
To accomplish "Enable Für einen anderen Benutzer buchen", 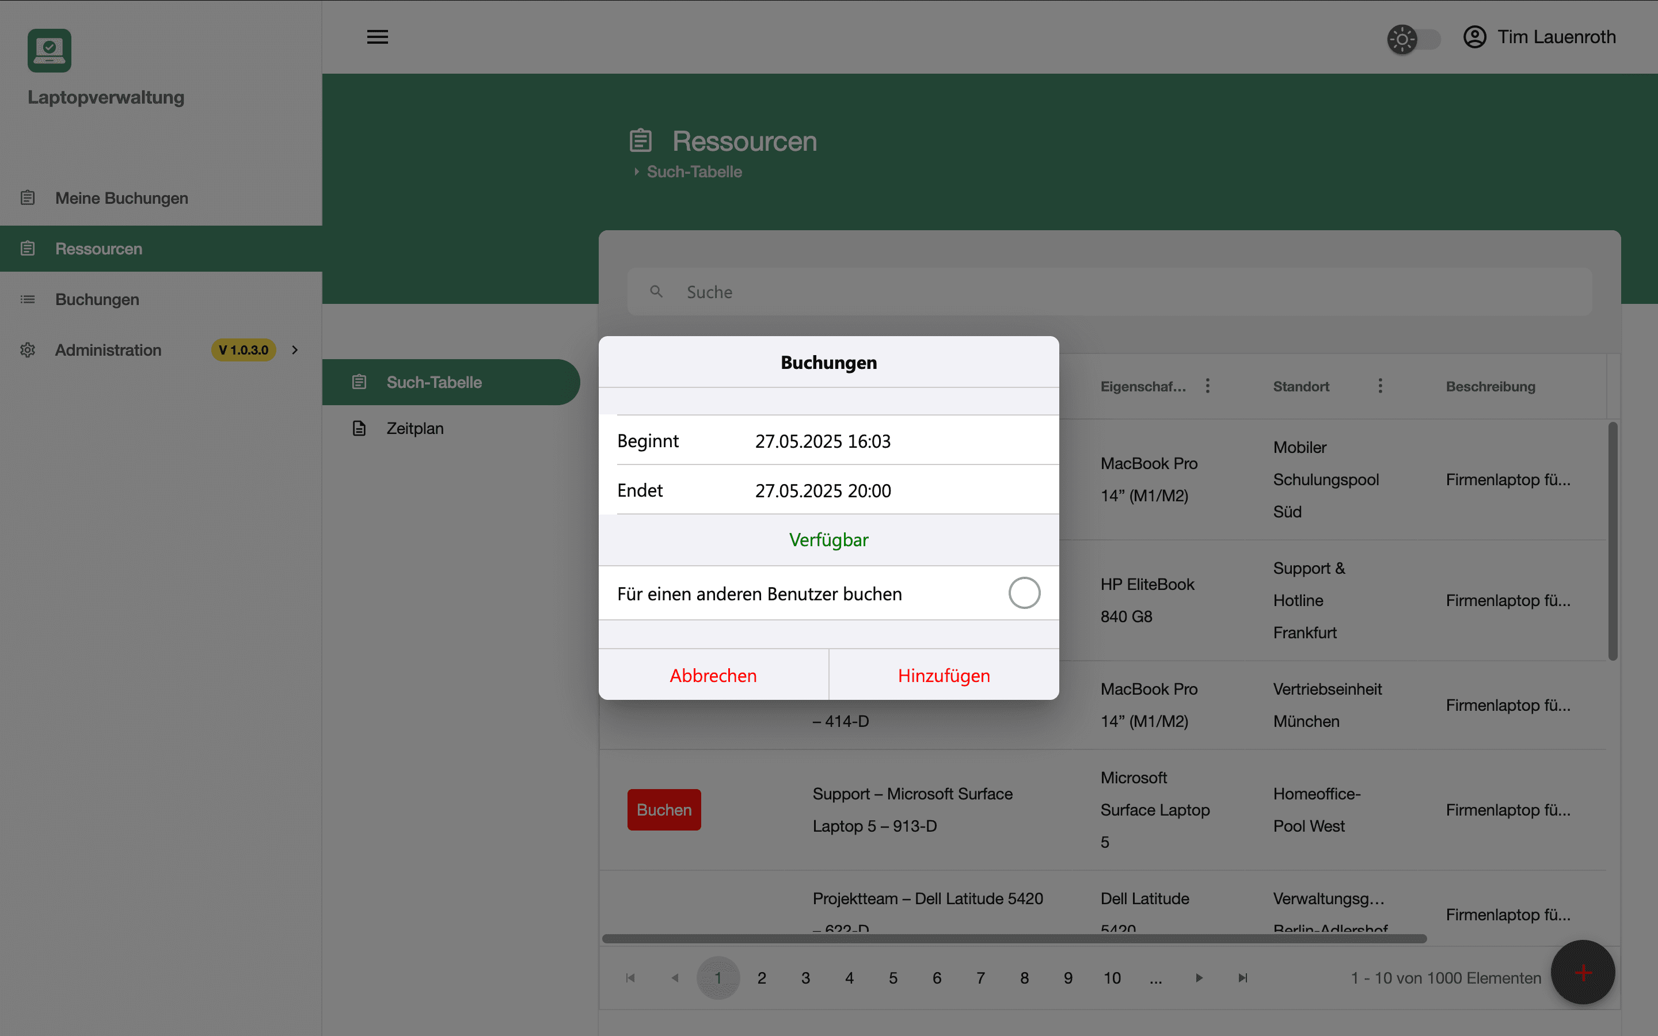I will coord(1024,593).
